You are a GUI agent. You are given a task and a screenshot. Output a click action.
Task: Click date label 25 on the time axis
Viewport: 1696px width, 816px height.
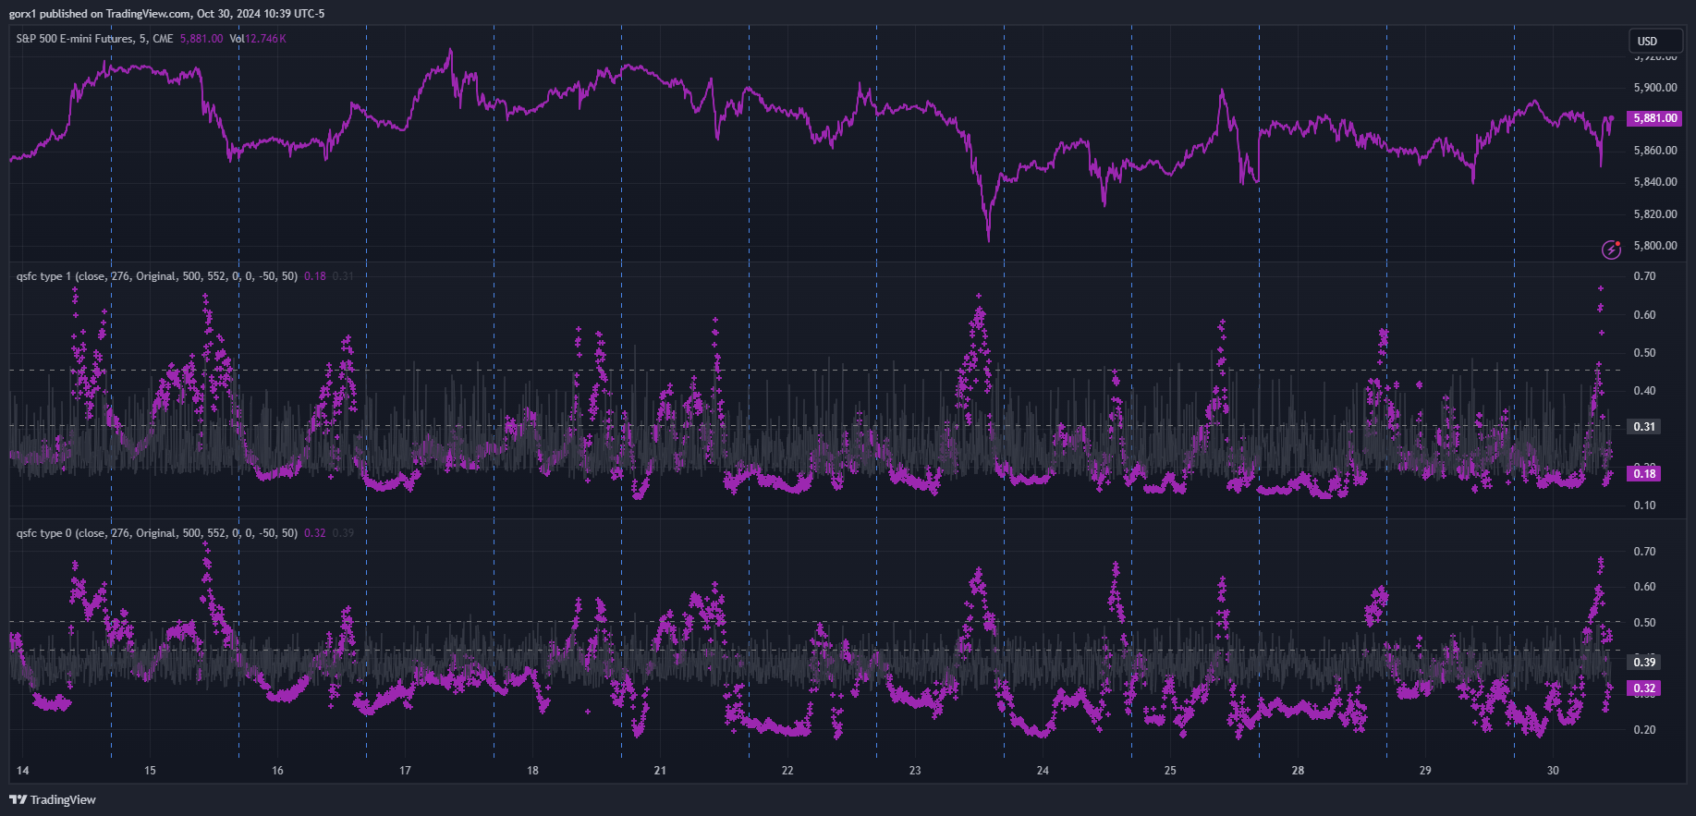1170,771
